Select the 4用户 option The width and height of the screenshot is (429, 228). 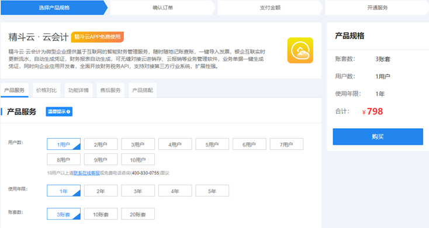click(x=175, y=144)
